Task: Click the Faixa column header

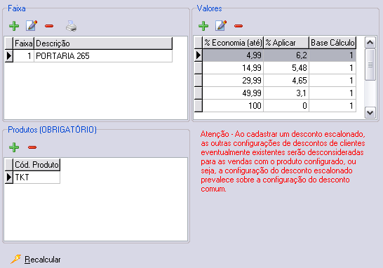Action: click(x=23, y=43)
